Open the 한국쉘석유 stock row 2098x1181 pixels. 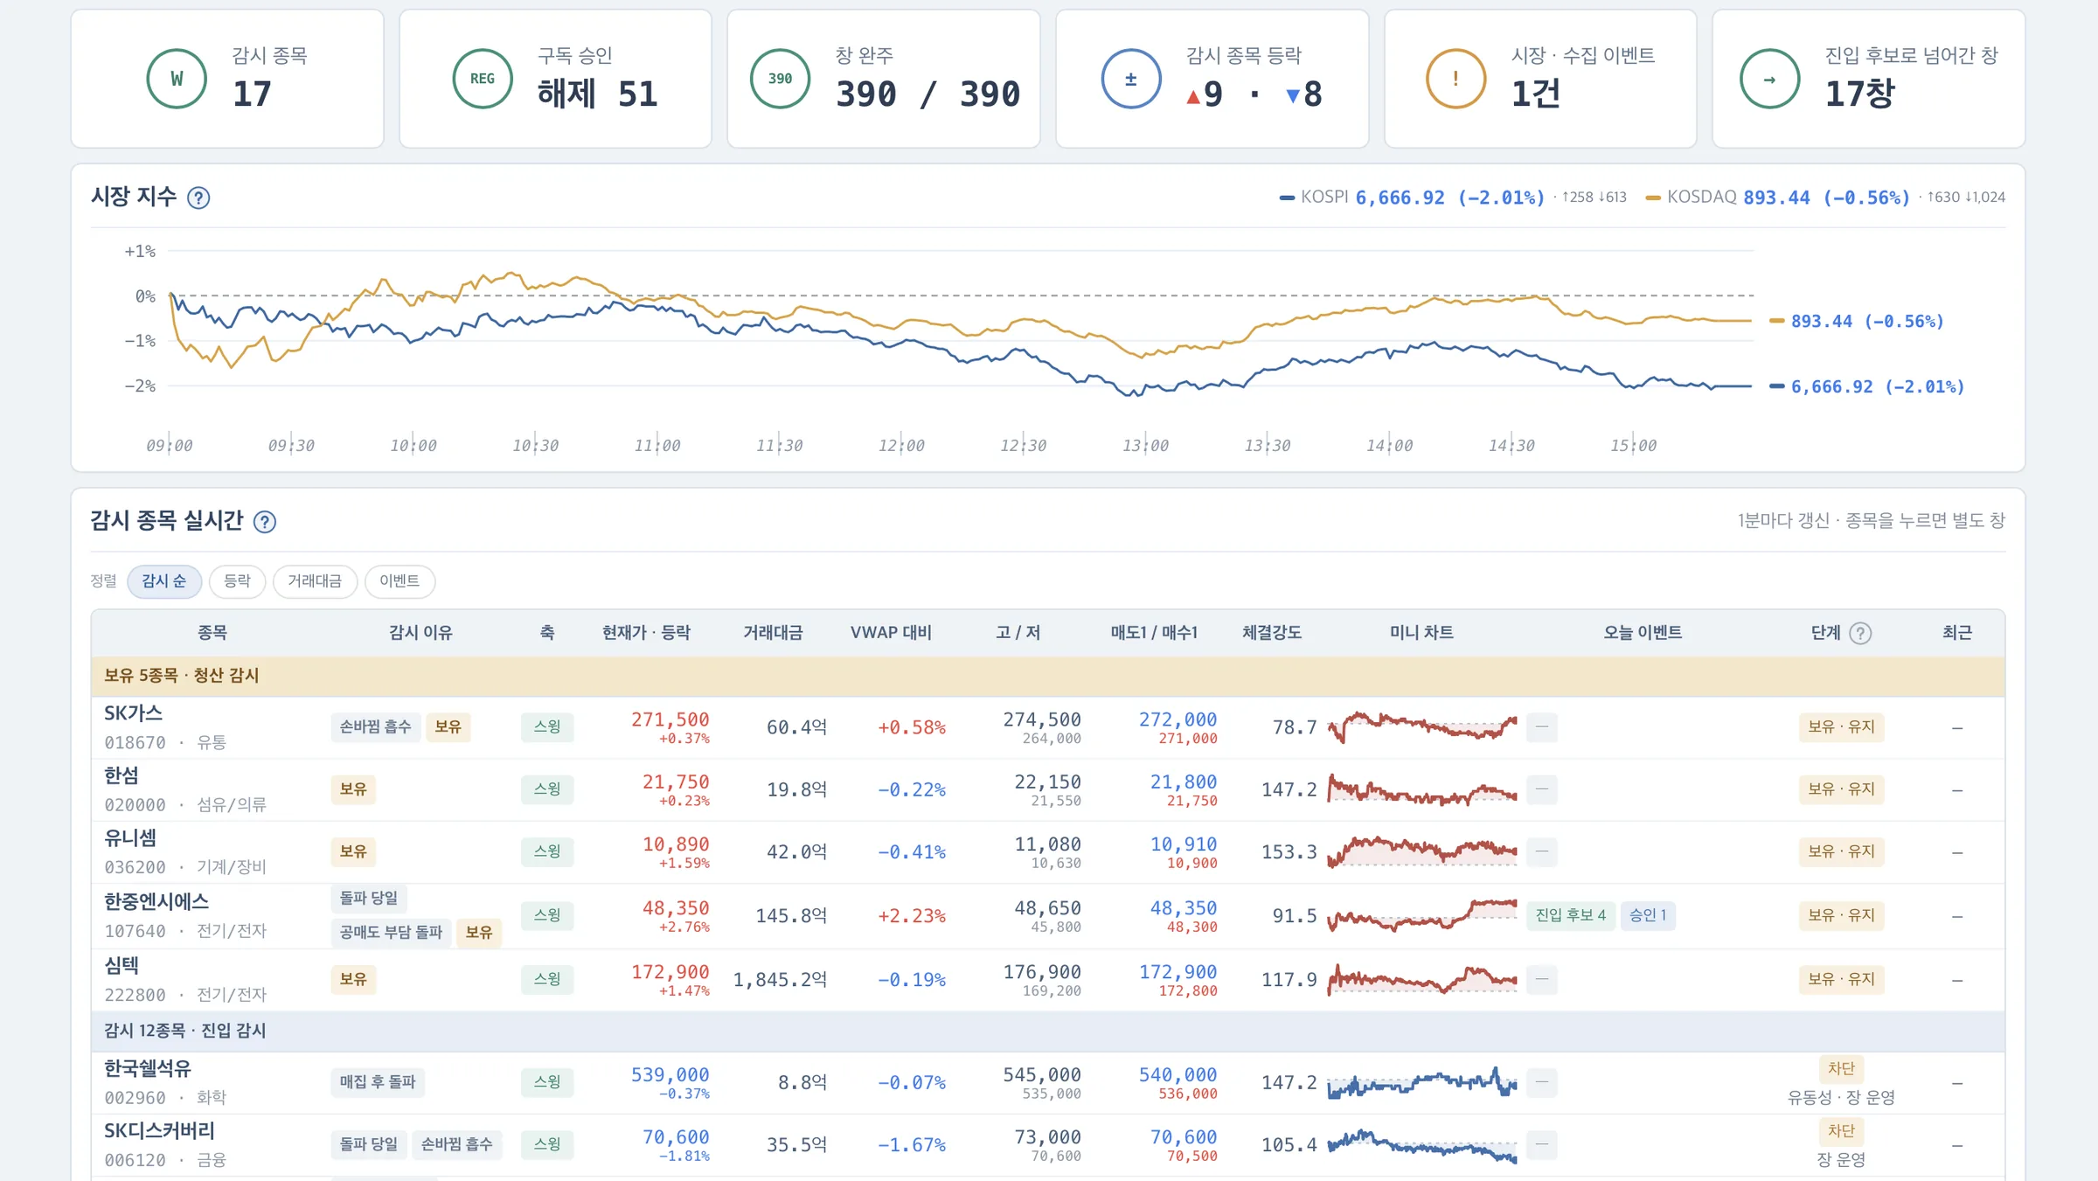pyautogui.click(x=1047, y=1082)
